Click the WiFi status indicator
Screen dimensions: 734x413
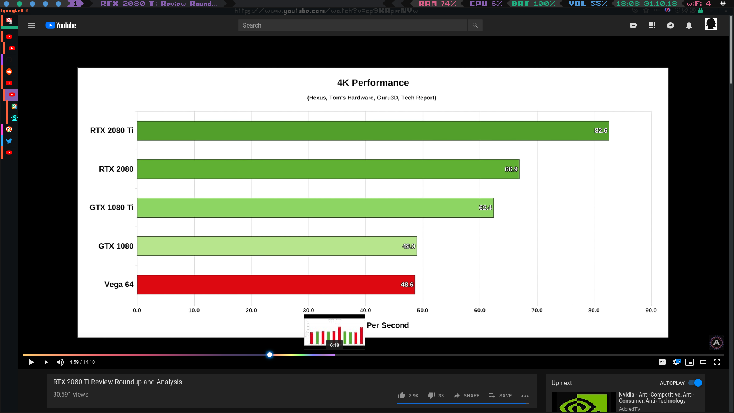tap(699, 3)
